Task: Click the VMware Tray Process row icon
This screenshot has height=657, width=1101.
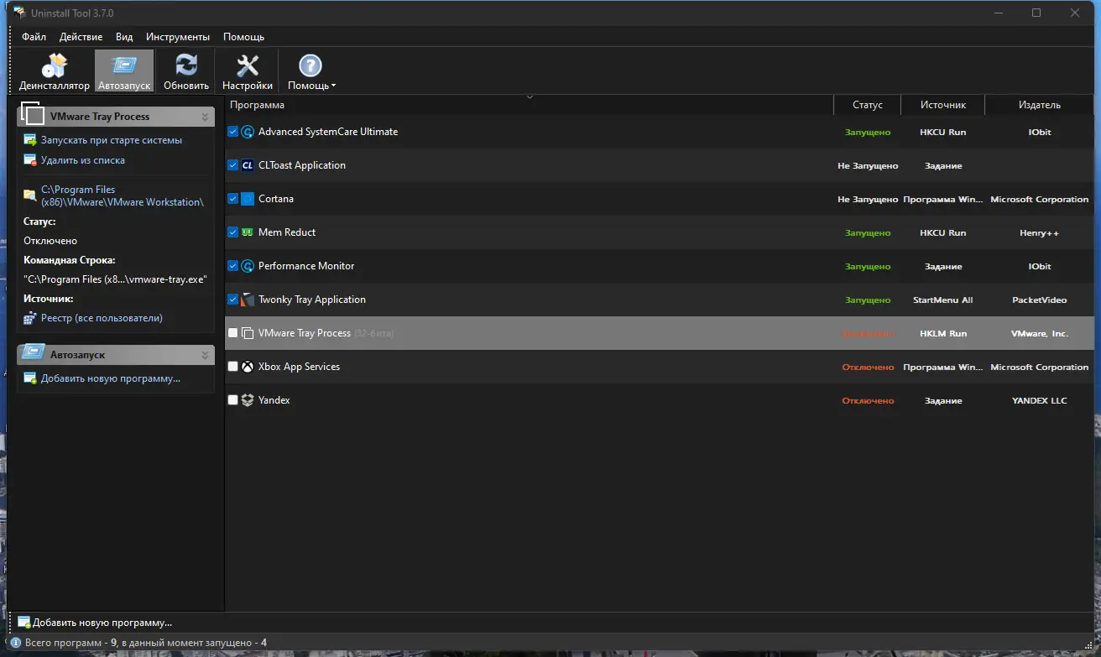Action: coord(248,333)
